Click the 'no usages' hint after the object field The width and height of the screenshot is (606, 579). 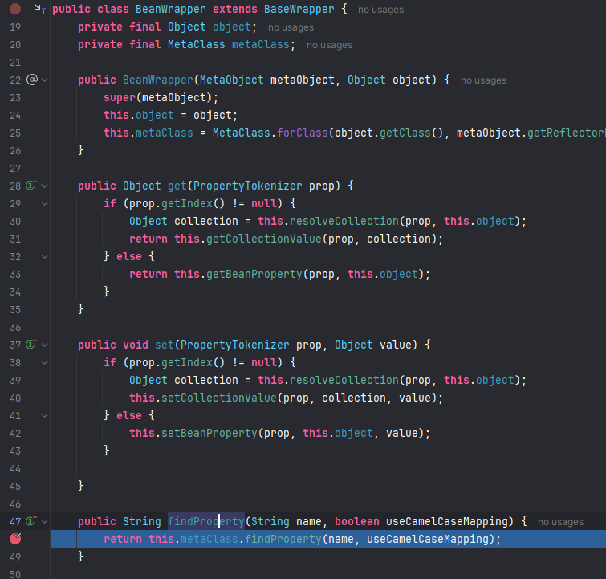click(x=291, y=27)
